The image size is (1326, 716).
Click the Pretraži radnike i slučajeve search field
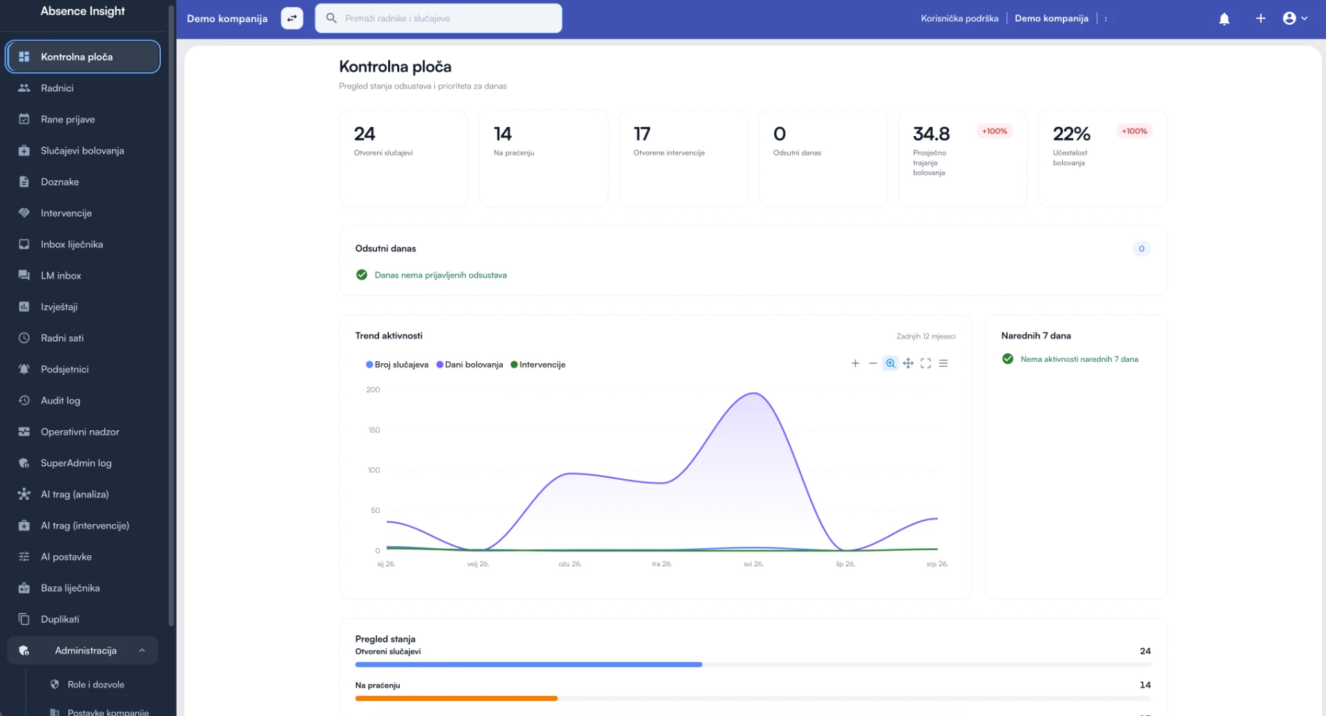click(439, 19)
